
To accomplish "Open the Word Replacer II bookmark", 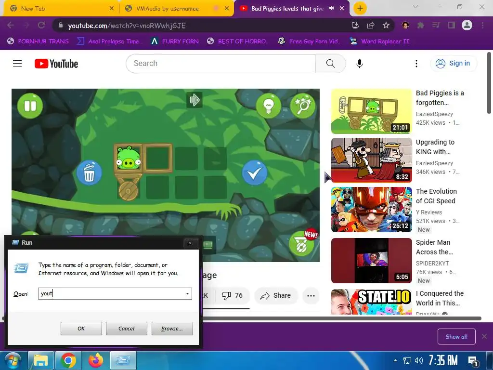I will [x=379, y=41].
